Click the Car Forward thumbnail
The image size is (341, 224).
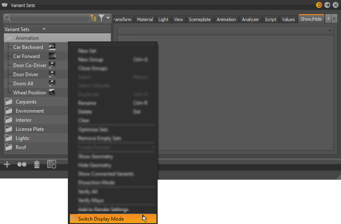pyautogui.click(x=52, y=56)
